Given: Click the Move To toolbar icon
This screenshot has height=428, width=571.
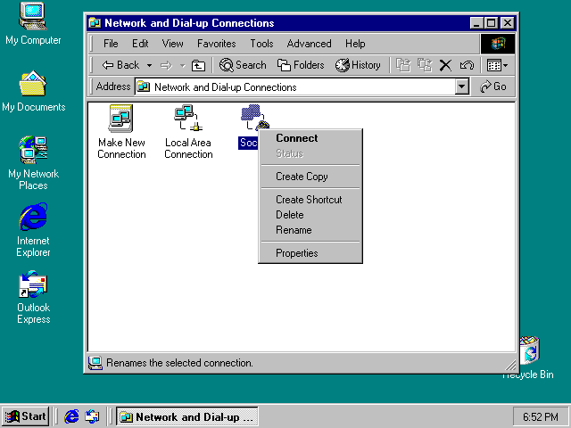Looking at the screenshot, I should tap(403, 65).
